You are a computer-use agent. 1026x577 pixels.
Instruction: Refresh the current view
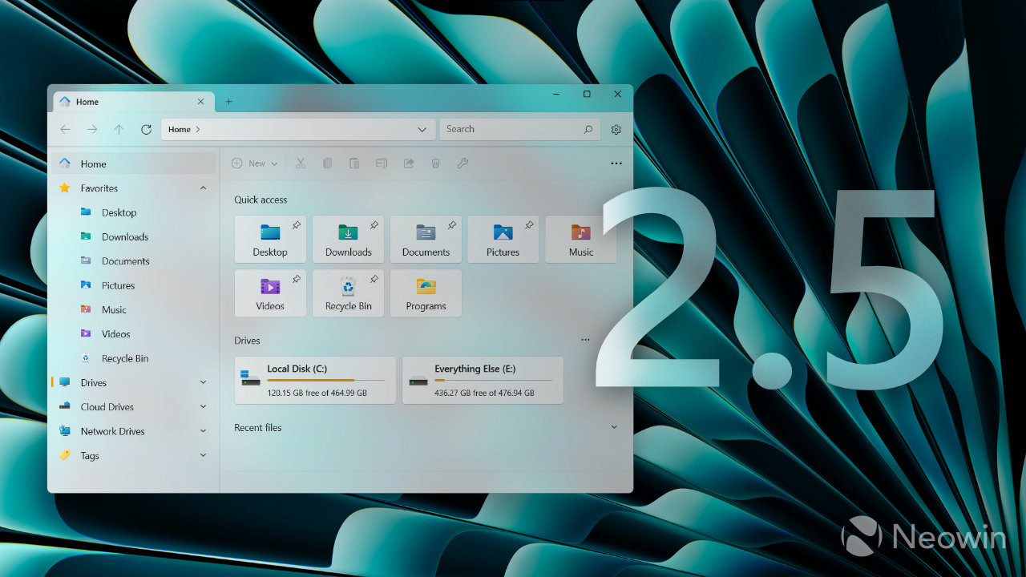coord(146,129)
